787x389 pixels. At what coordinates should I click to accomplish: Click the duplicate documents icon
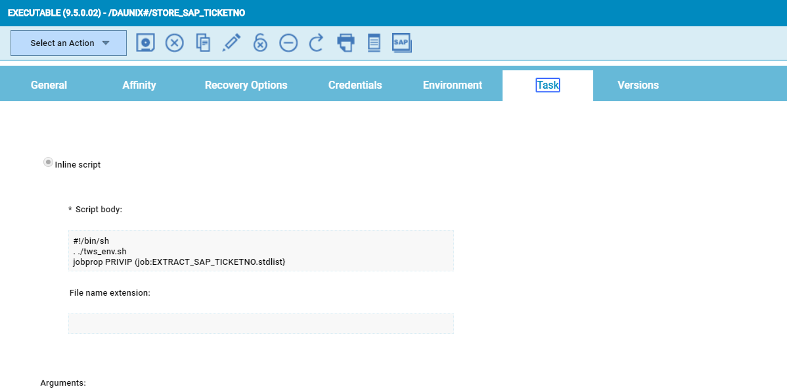click(203, 43)
